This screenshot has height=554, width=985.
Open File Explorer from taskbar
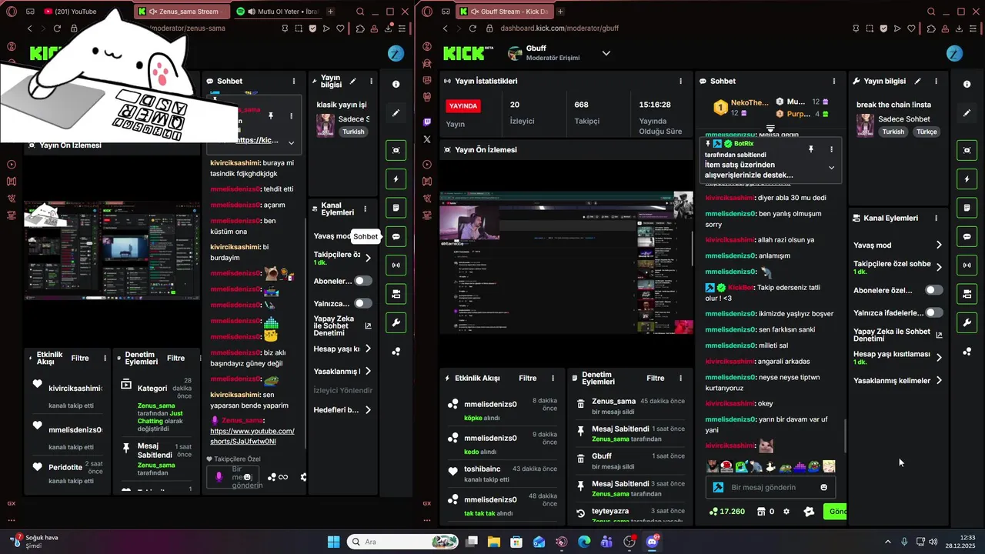[x=493, y=542]
